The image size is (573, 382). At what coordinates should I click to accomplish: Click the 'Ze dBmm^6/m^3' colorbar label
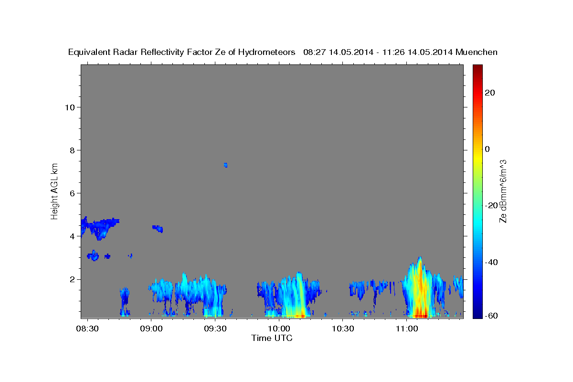tap(502, 191)
